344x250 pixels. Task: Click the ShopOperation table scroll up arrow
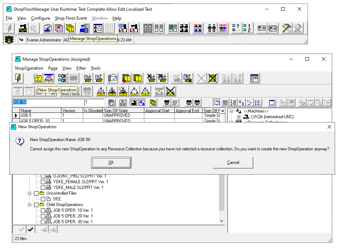click(223, 110)
